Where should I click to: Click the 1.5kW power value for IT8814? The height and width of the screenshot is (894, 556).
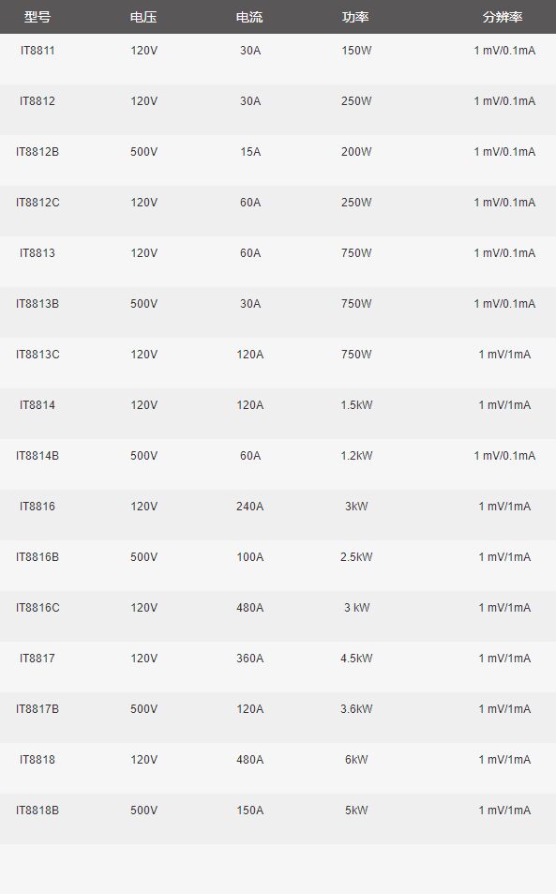(356, 405)
